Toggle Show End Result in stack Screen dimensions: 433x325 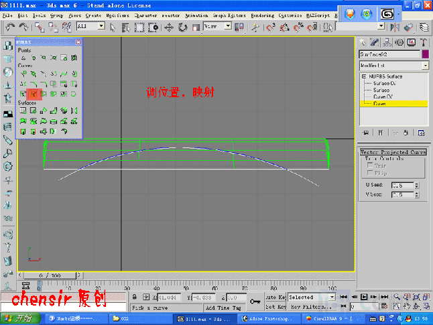[380, 133]
